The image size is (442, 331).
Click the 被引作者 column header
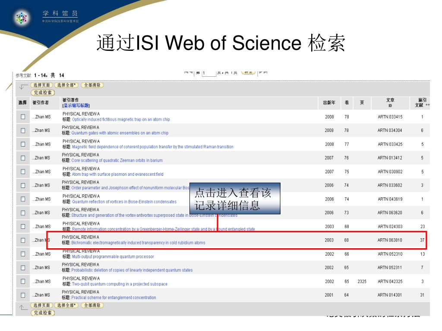[41, 103]
